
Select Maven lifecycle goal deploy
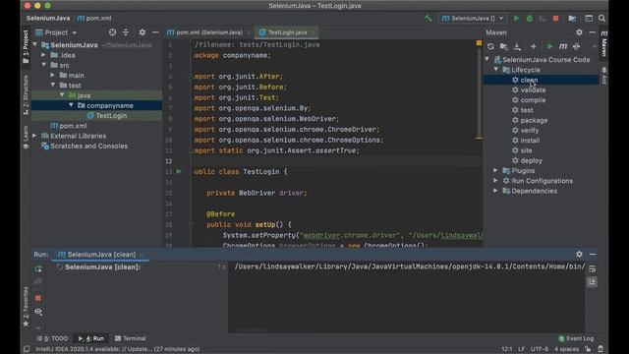[x=531, y=160]
